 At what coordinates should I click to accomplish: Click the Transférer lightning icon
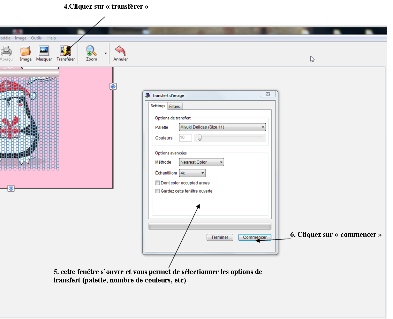pos(66,52)
